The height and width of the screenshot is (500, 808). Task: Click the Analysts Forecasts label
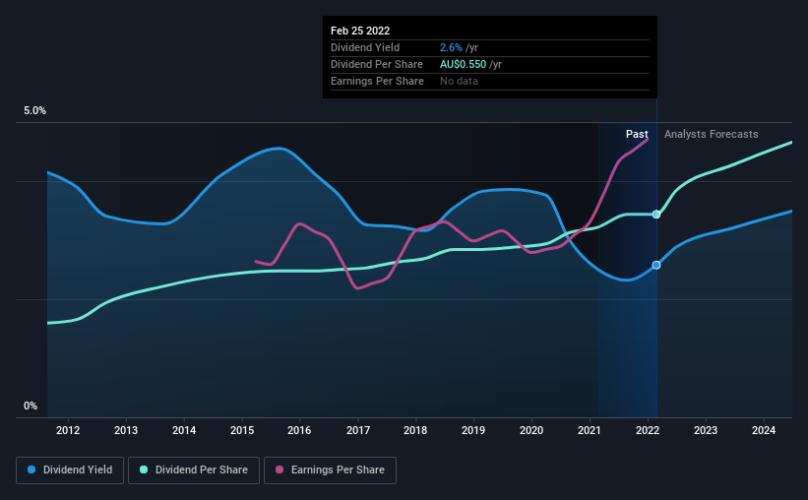tap(712, 134)
